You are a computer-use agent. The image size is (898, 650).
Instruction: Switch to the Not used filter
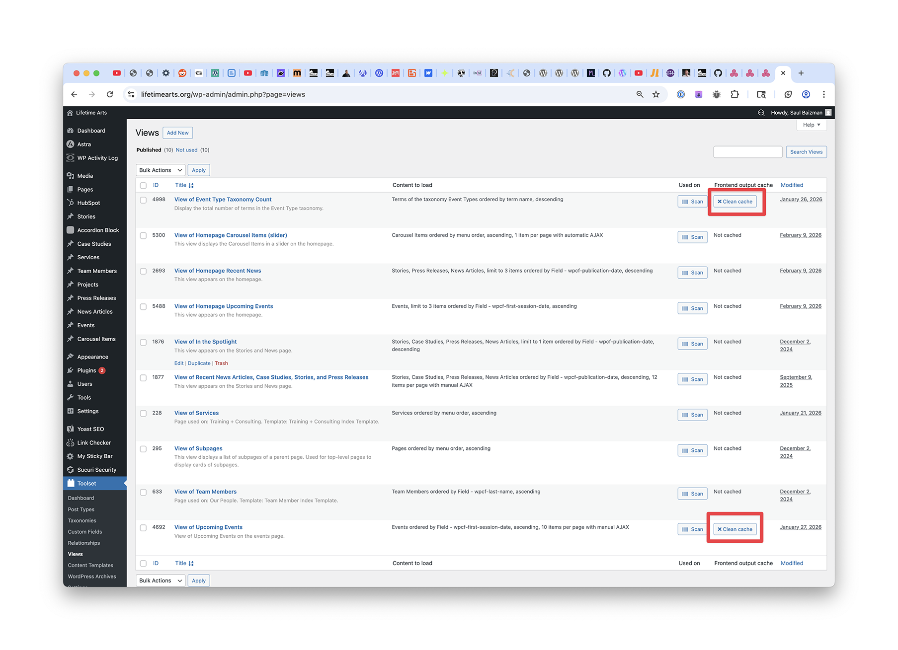tap(186, 150)
